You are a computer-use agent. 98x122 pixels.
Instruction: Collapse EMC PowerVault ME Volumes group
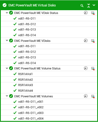click(x=7, y=96)
